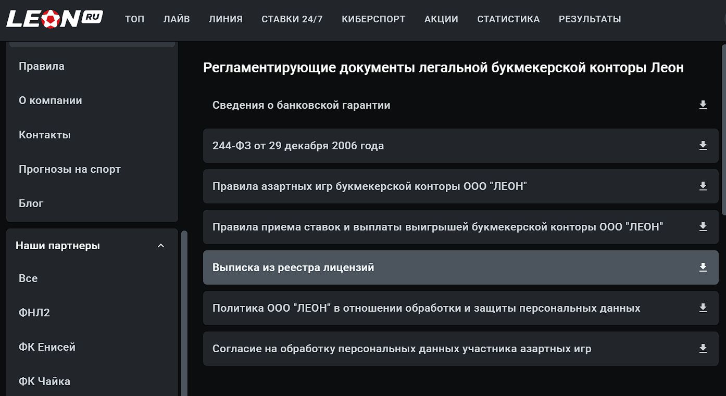726x396 pixels.
Task: Open Правила азартных игр букмекерской конторы document
Action: tap(460, 186)
